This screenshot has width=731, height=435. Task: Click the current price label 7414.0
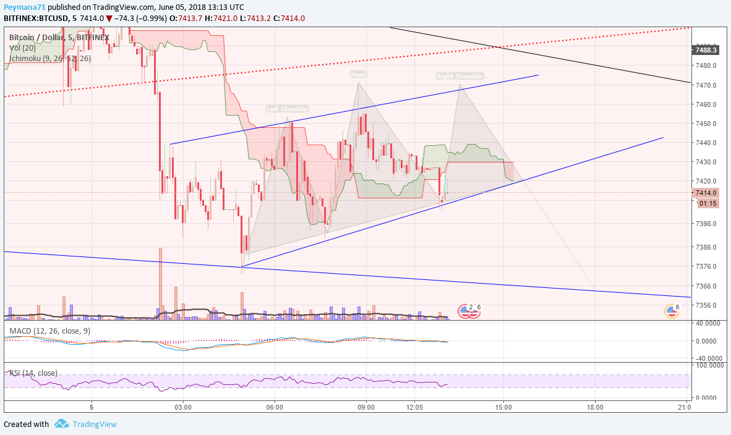coord(706,193)
